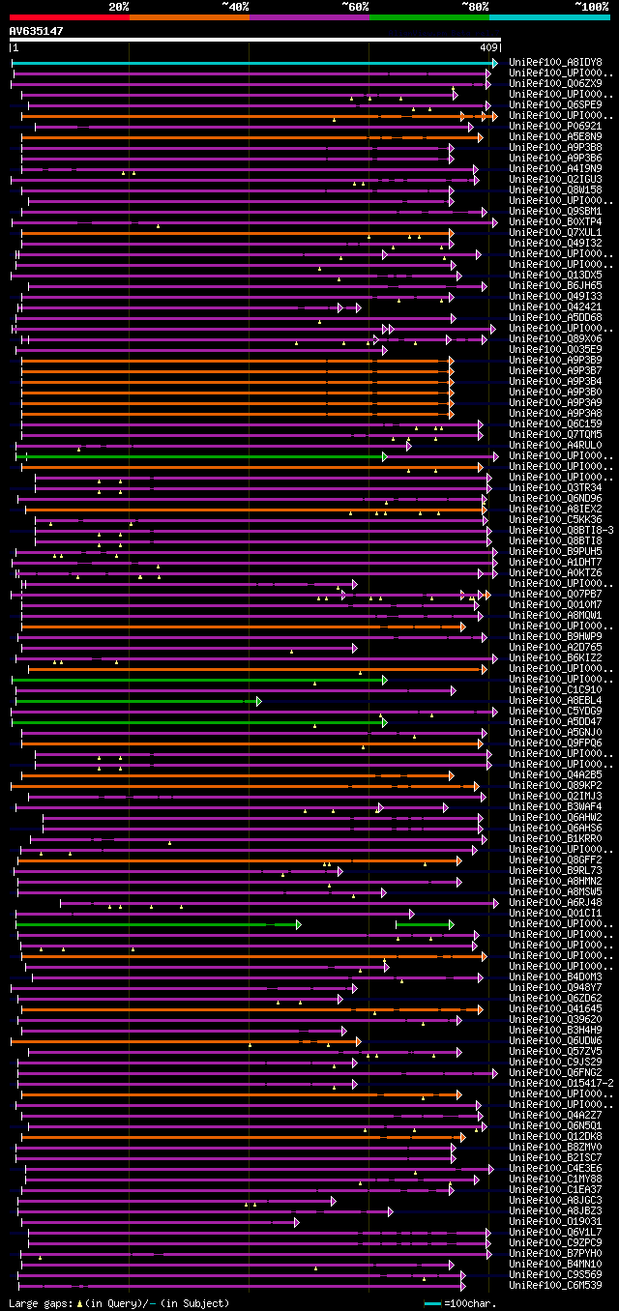Select hit label UniRef100_C5KK36
This screenshot has height=1311, width=619.
pyautogui.click(x=557, y=520)
